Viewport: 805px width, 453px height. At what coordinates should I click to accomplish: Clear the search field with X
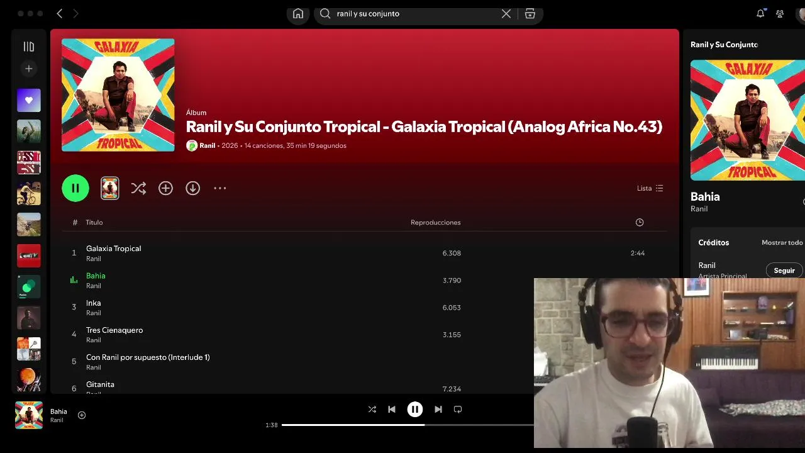coord(506,13)
